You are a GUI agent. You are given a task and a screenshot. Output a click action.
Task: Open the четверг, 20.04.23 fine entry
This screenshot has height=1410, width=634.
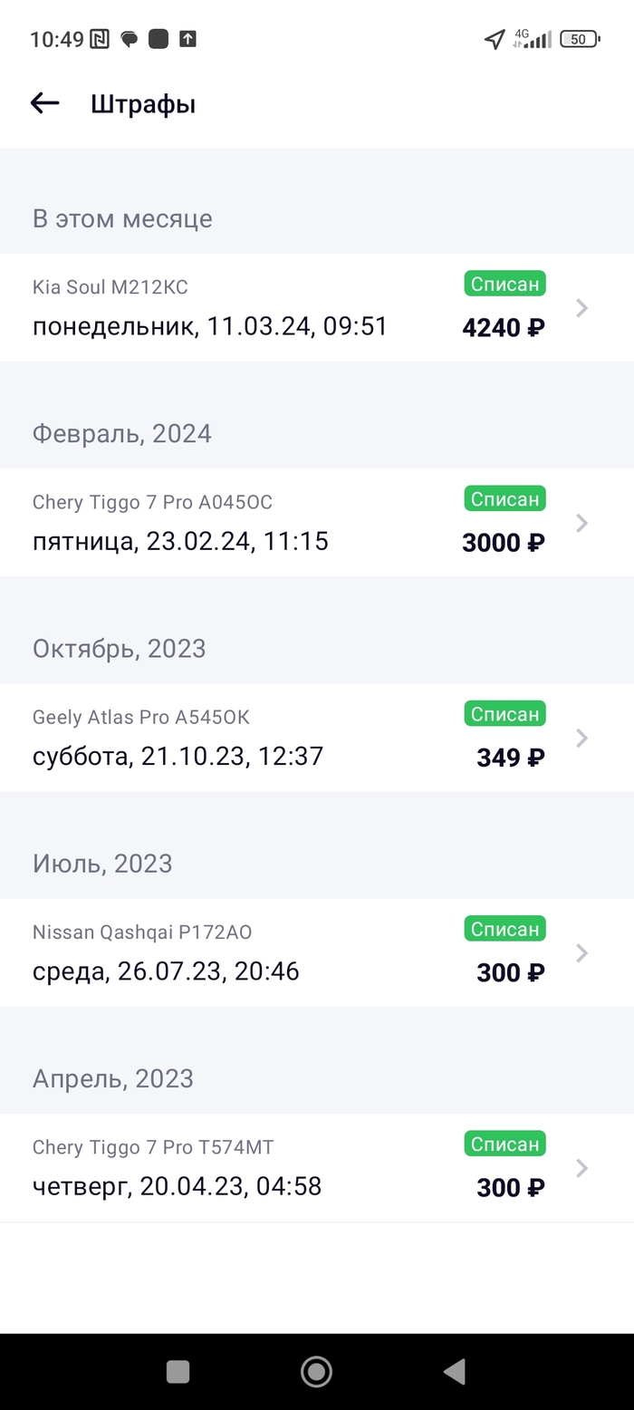pyautogui.click(x=177, y=1186)
